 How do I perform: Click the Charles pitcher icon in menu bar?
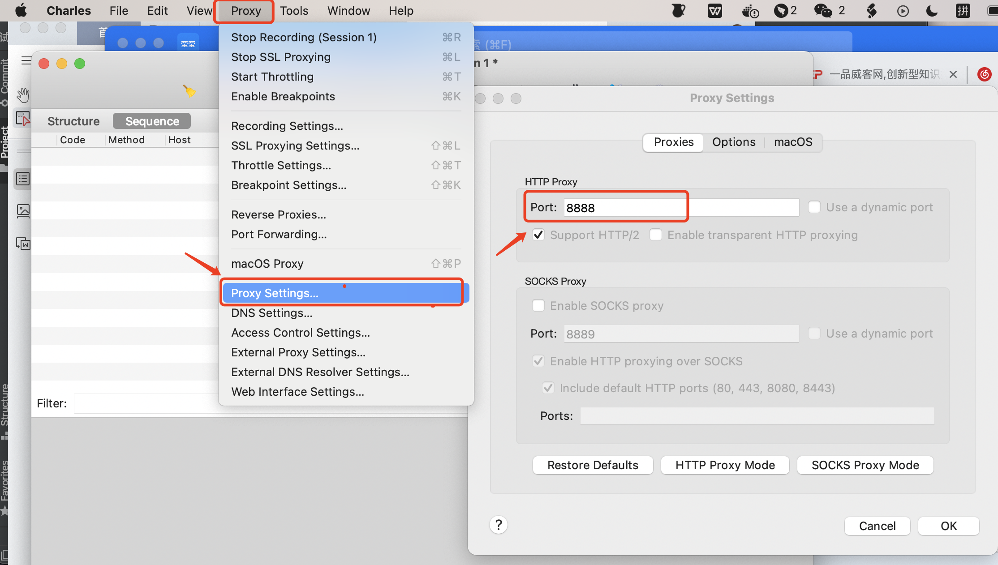(x=679, y=10)
